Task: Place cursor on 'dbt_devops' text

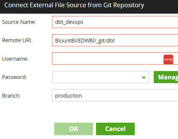Action: click(x=69, y=22)
